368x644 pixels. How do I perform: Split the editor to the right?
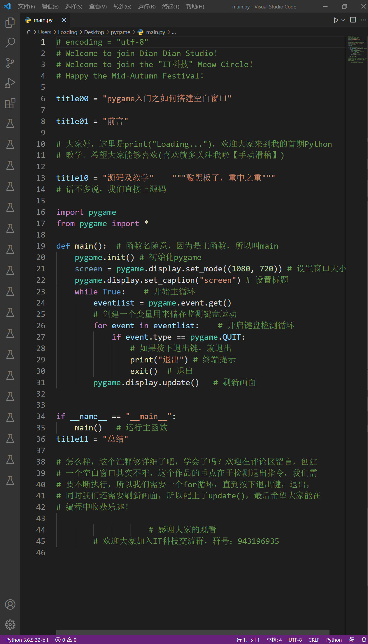353,20
